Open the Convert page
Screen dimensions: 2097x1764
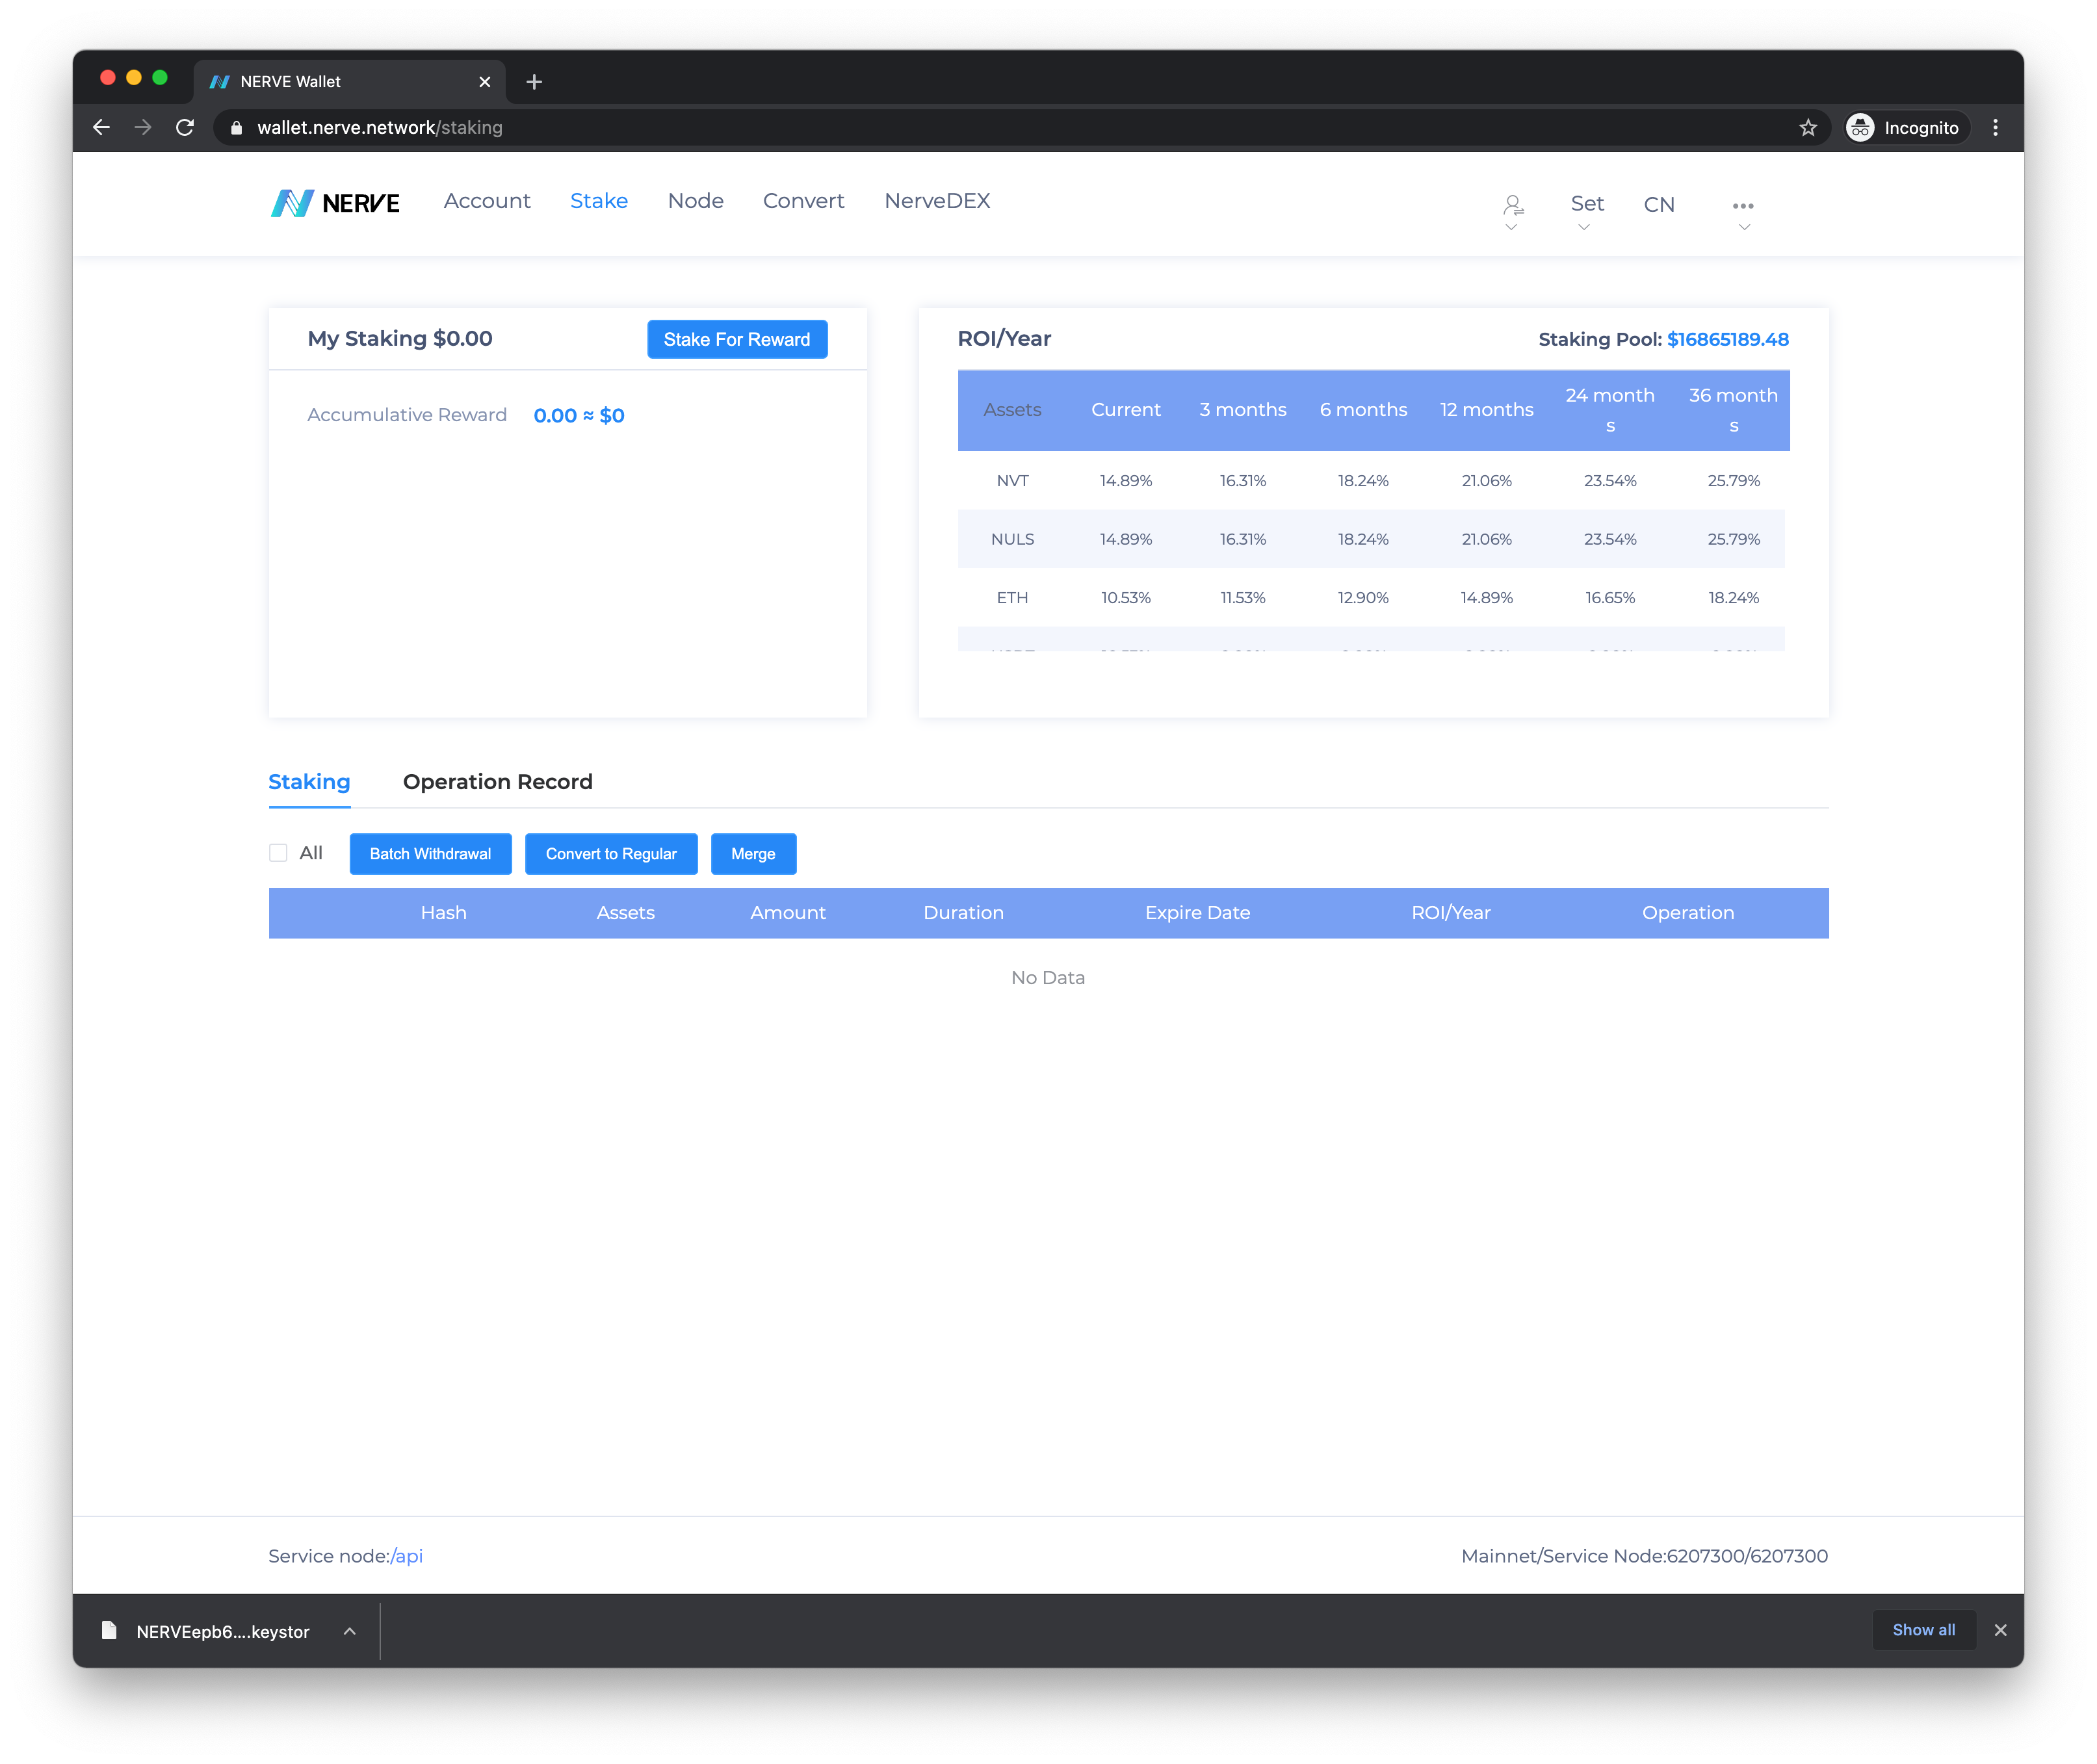click(804, 201)
